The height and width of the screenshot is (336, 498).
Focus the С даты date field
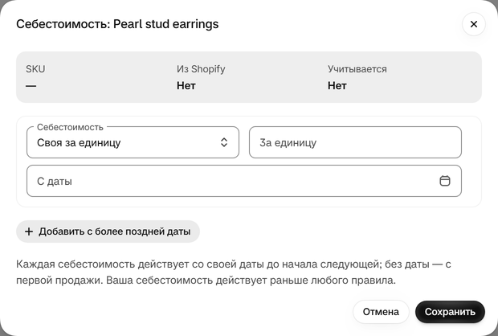point(244,181)
